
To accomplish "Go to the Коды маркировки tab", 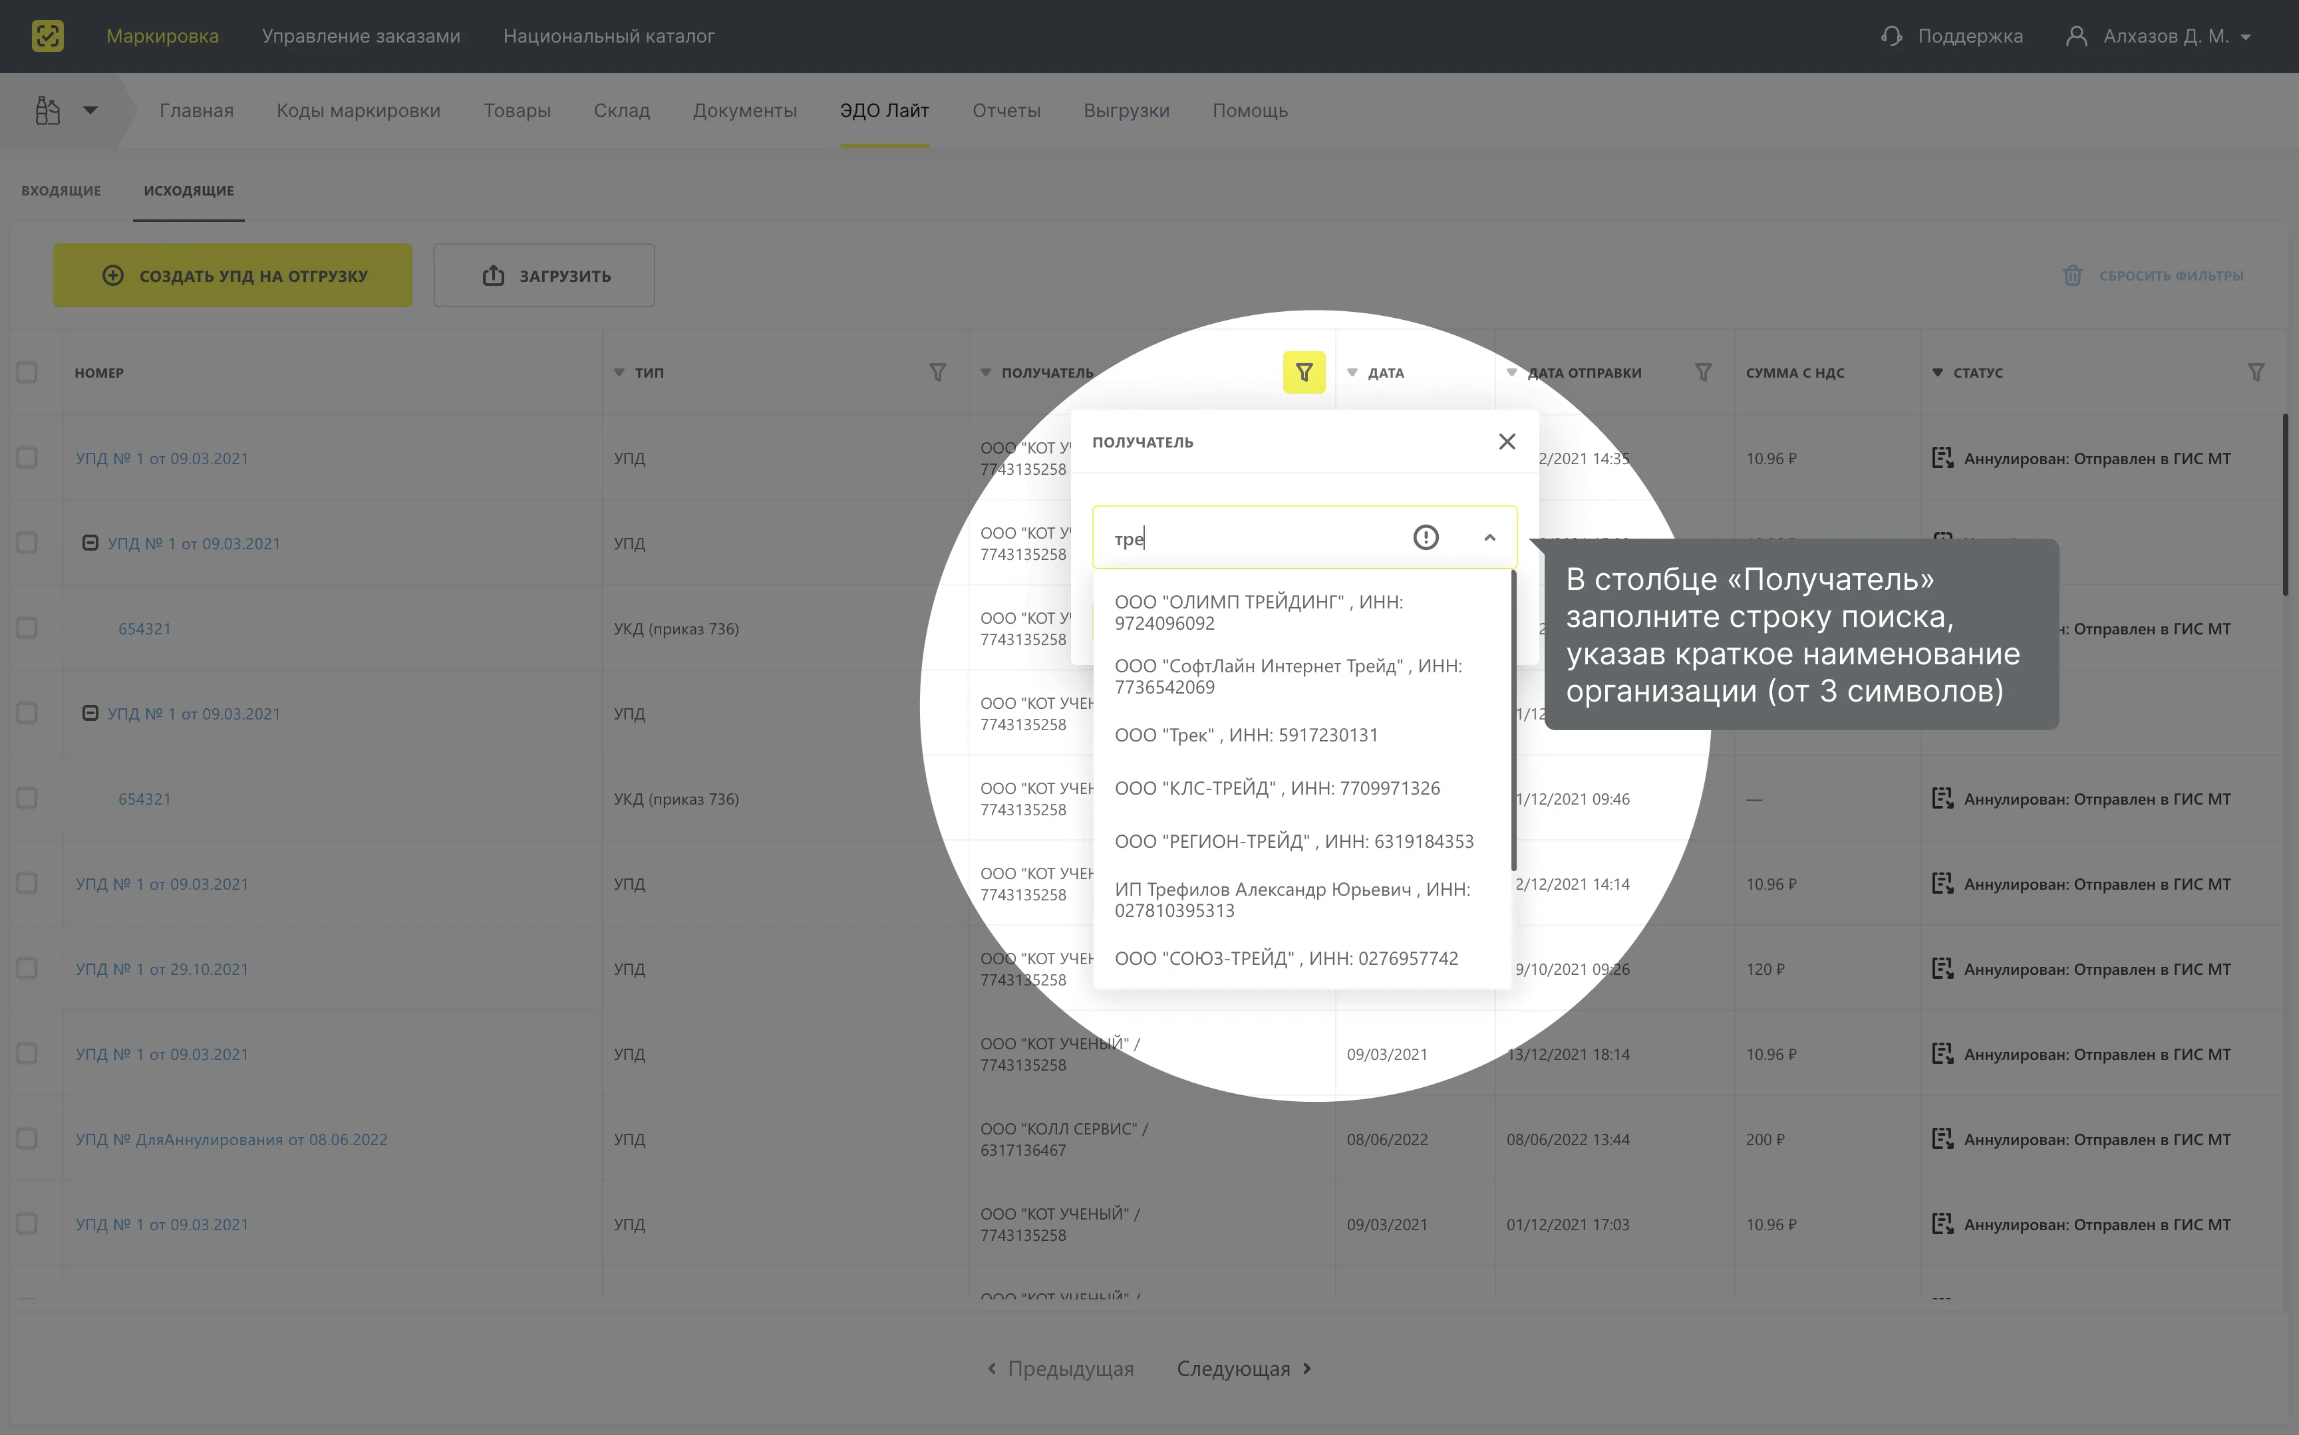I will tap(358, 110).
